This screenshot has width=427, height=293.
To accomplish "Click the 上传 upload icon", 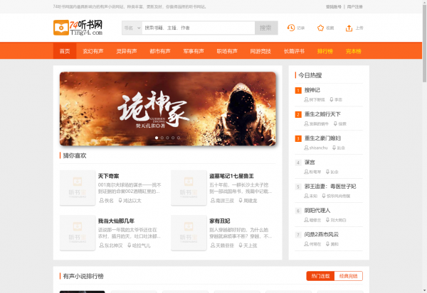I will [349, 28].
